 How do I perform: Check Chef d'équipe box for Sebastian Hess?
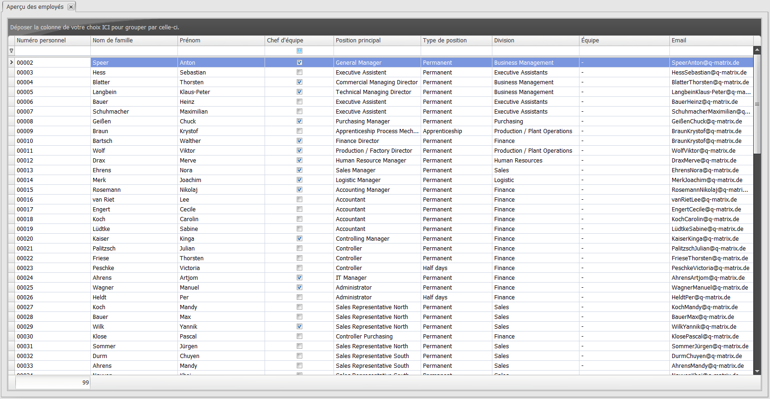300,72
